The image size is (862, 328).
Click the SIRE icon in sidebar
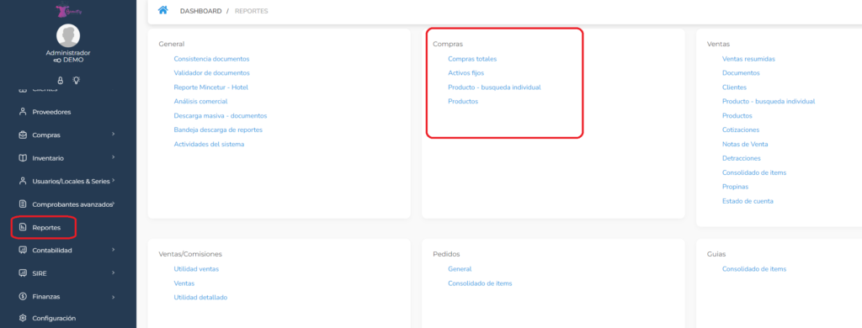pos(23,273)
